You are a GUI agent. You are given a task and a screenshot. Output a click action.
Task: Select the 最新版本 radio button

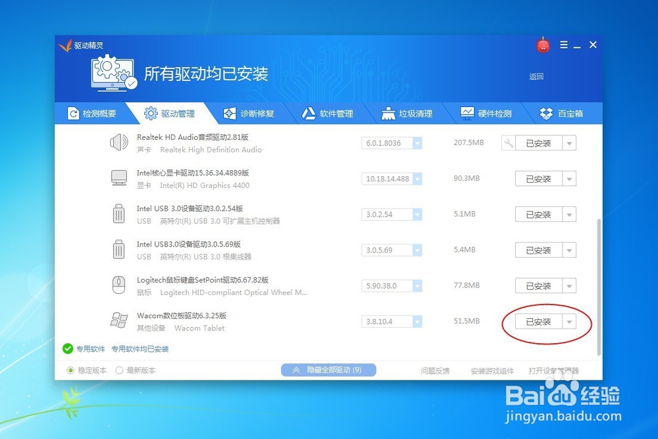[119, 370]
